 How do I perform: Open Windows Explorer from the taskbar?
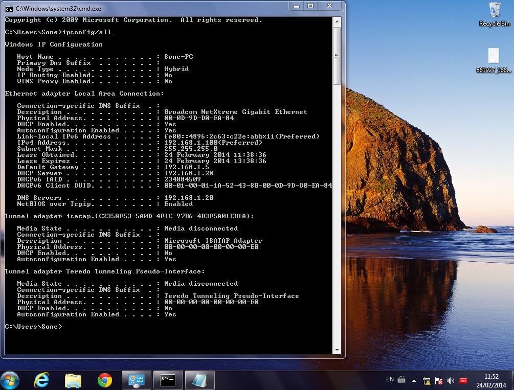pyautogui.click(x=73, y=380)
